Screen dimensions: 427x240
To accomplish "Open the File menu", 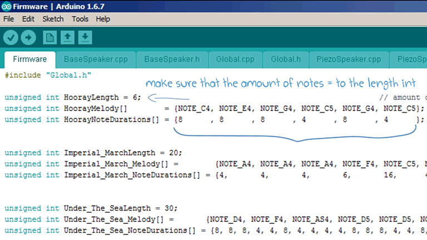I will [8, 19].
